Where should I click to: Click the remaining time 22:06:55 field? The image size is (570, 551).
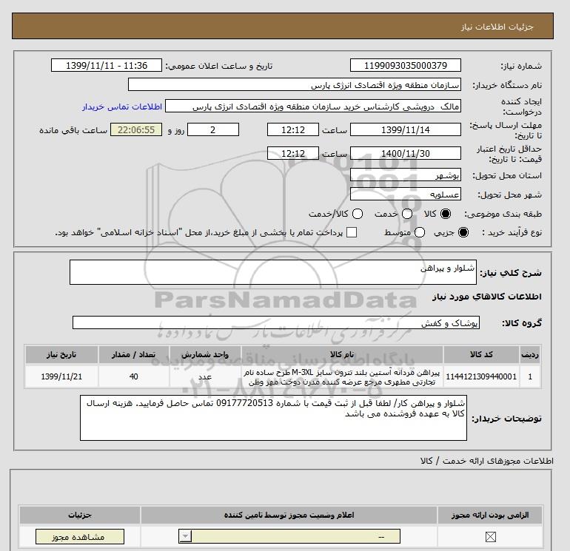coord(136,129)
